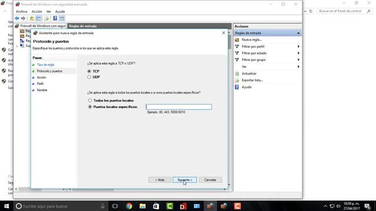Select the TCP radio button

tap(89, 71)
